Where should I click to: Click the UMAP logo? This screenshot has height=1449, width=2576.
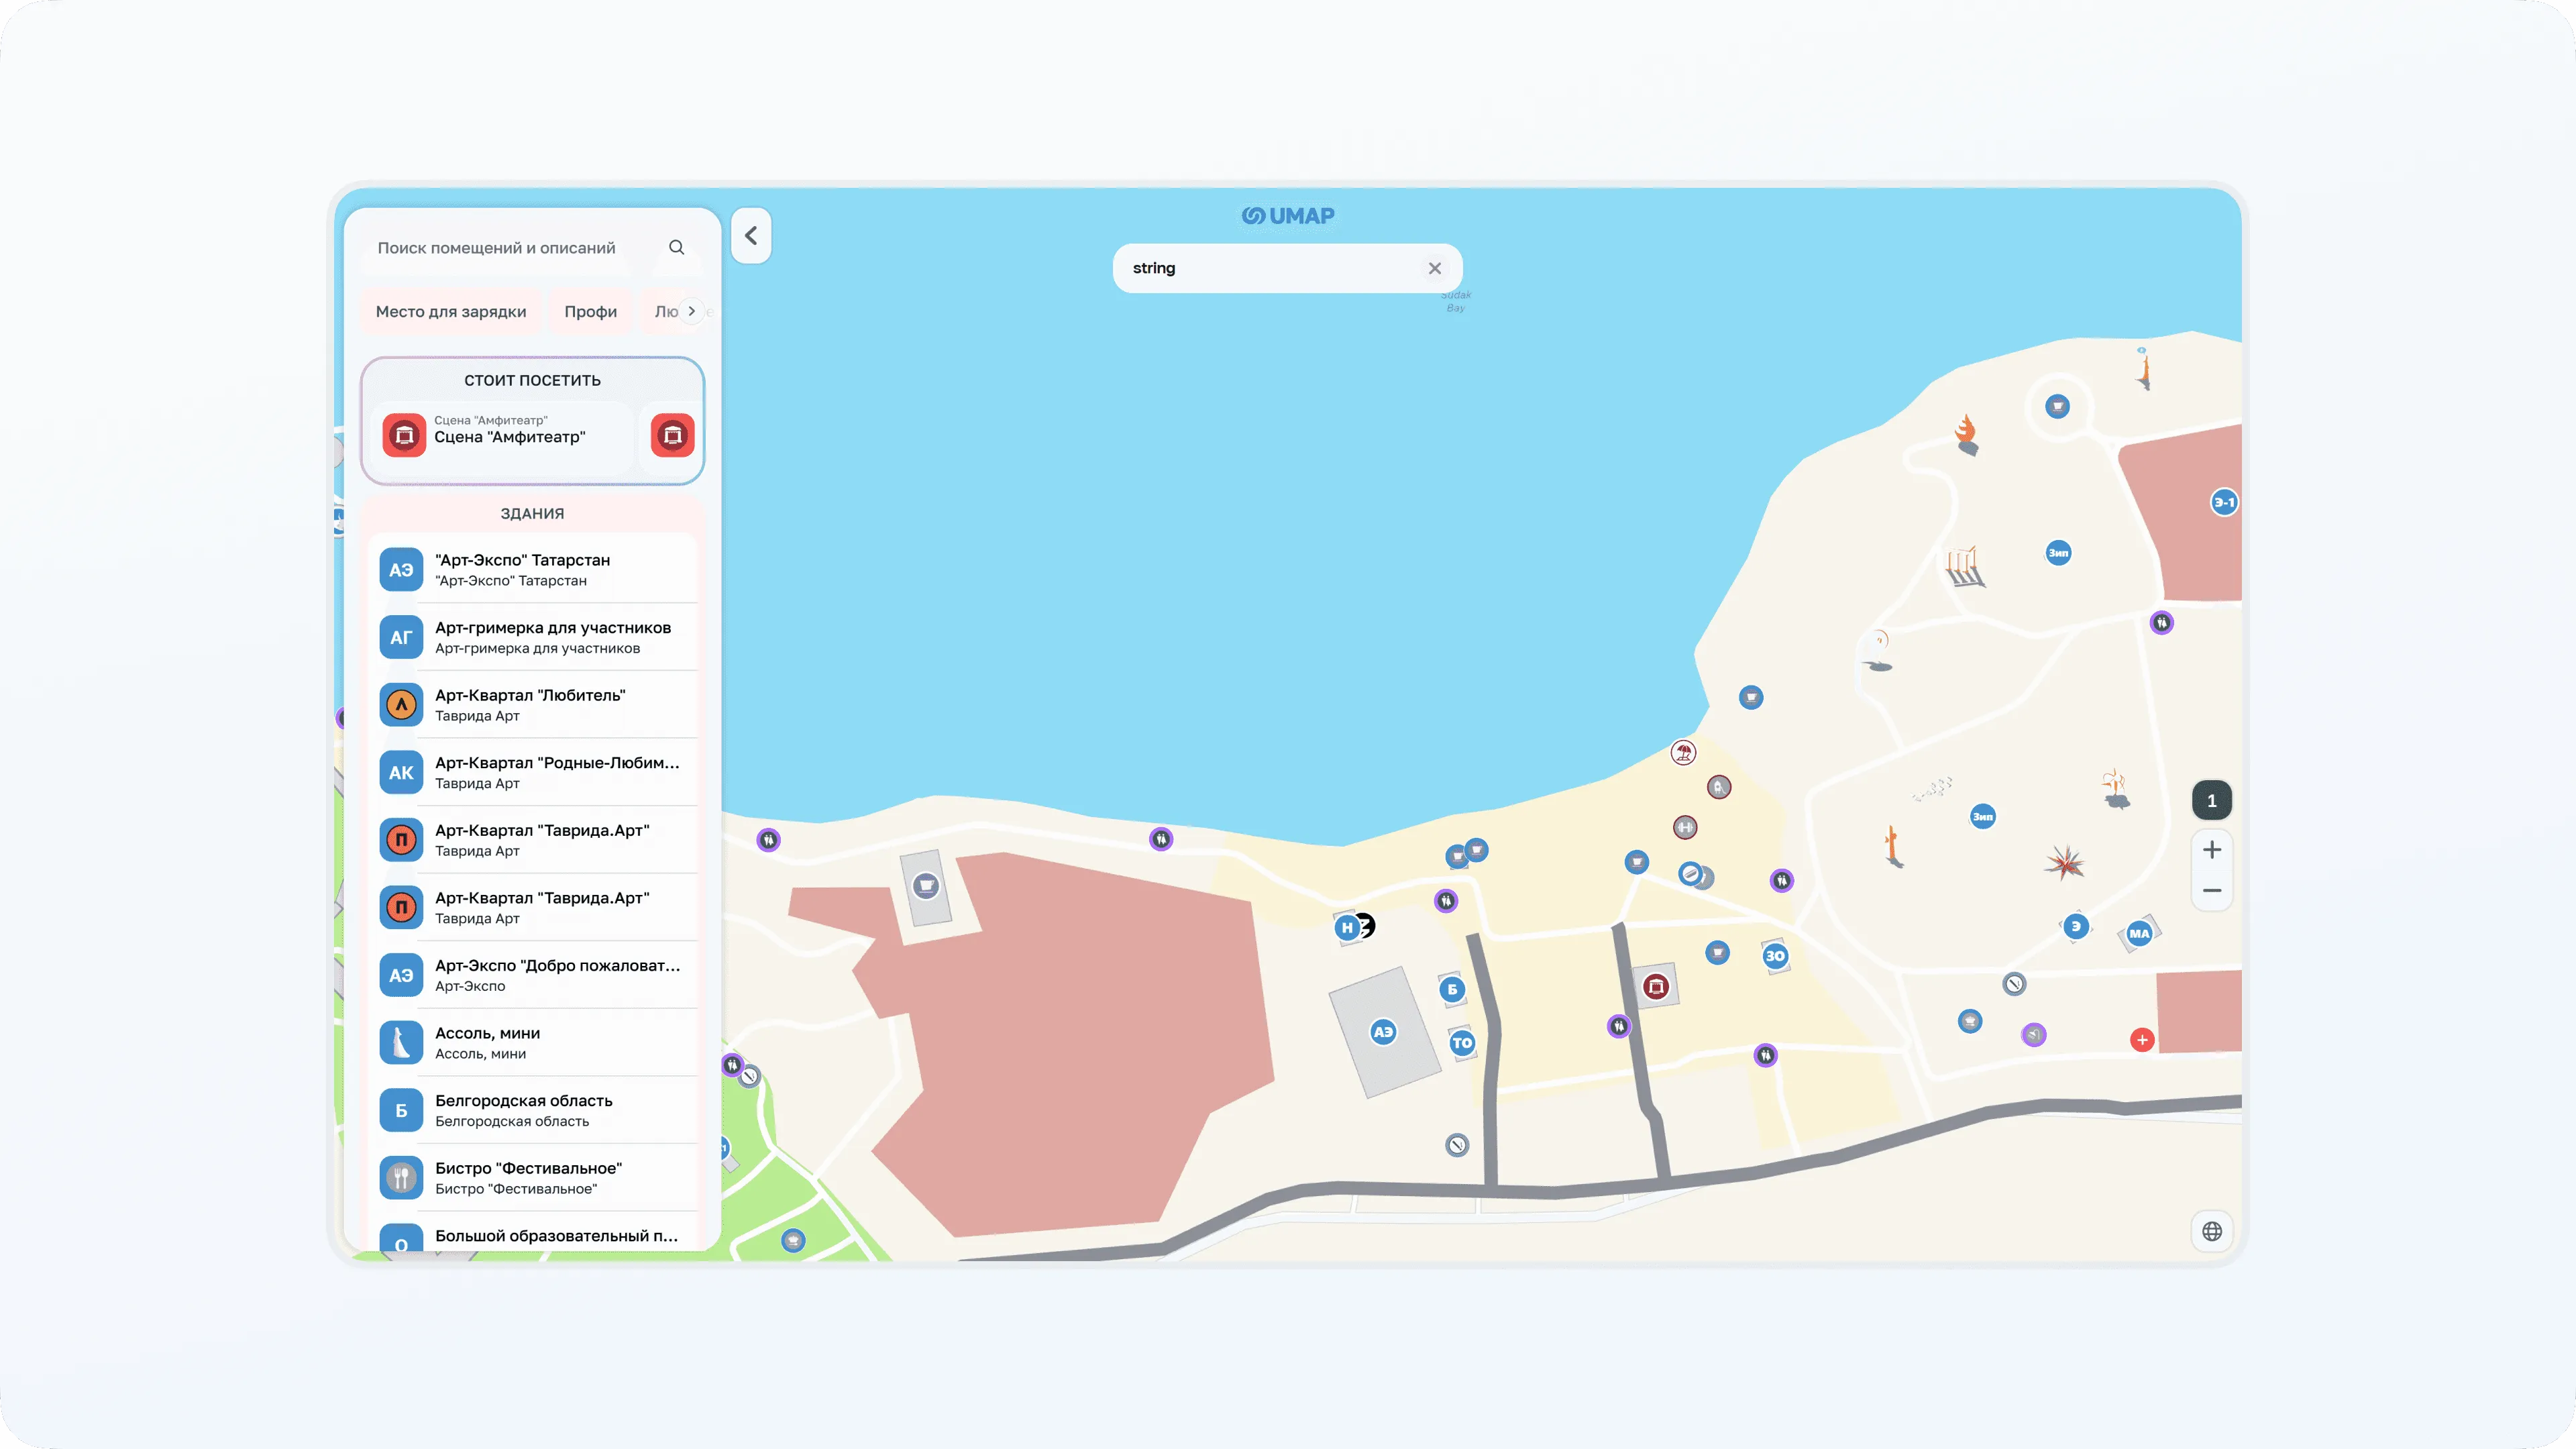coord(1288,216)
